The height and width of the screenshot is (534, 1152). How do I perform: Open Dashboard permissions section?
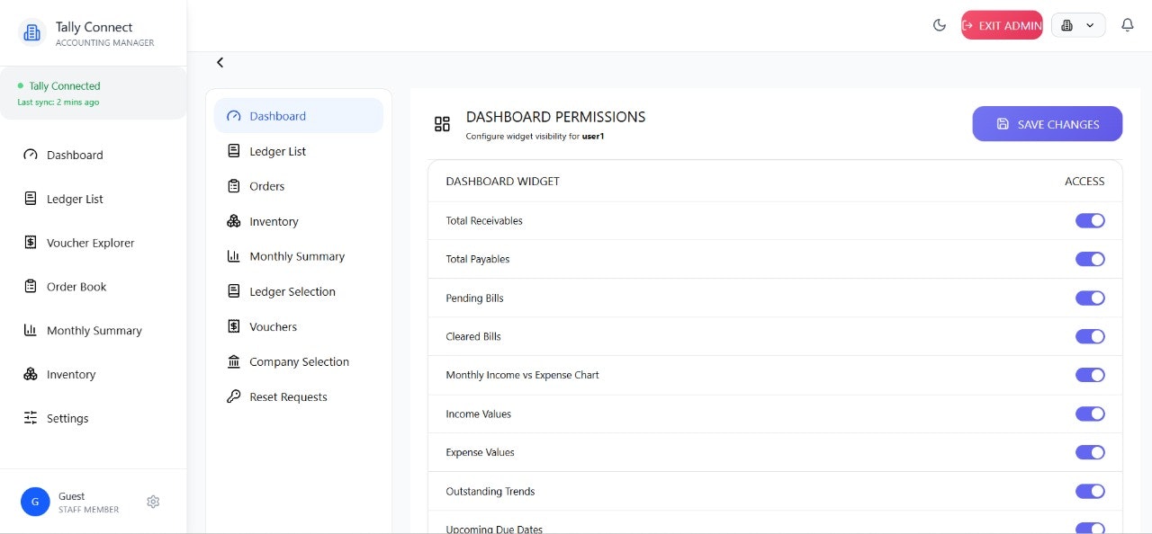pos(299,116)
